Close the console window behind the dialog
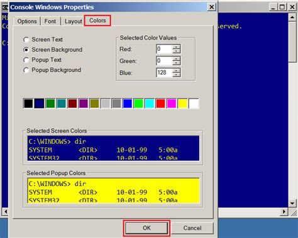The height and width of the screenshot is (238, 298). (x=292, y=8)
